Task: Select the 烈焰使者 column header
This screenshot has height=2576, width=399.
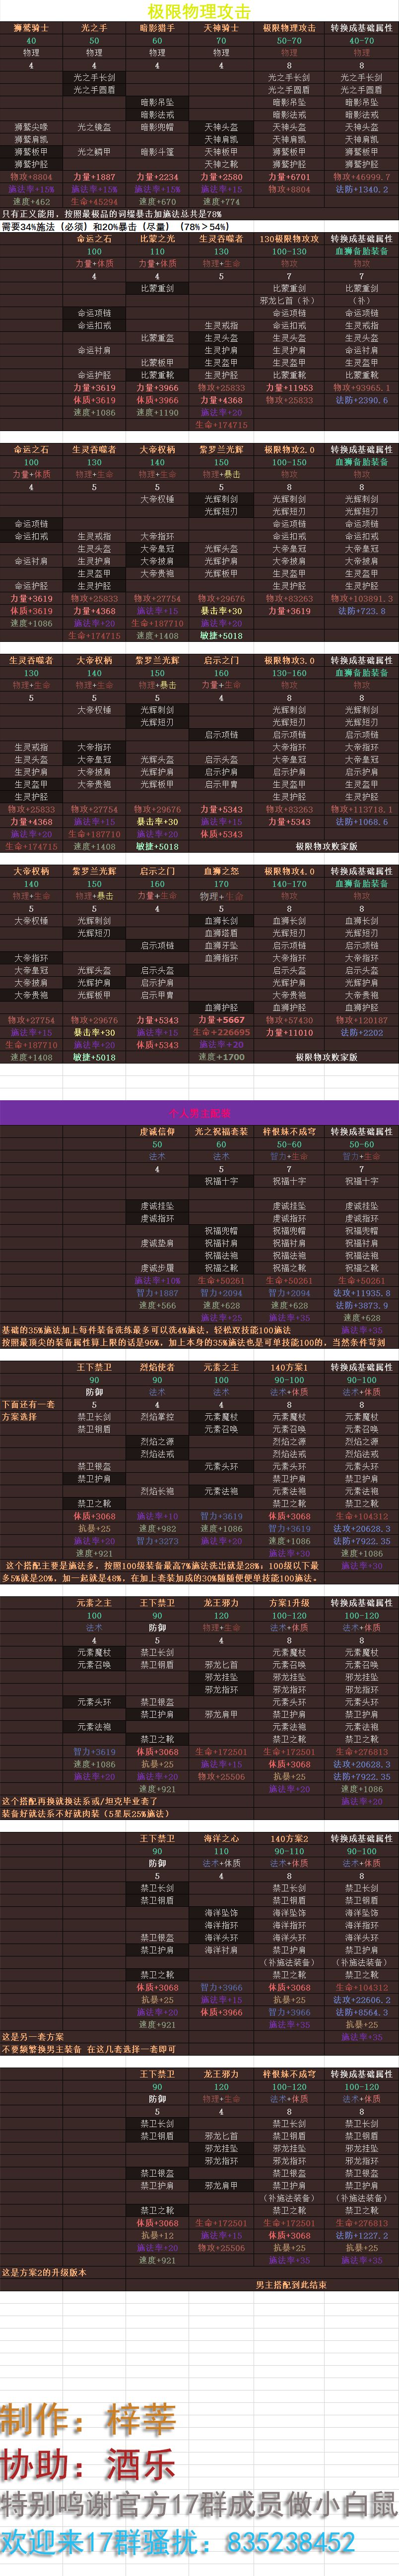Action: pyautogui.click(x=157, y=1367)
